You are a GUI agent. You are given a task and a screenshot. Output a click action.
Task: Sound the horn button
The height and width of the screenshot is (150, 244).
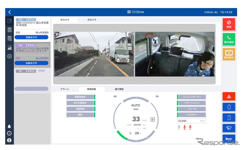(229, 138)
